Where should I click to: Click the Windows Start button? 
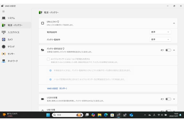coord(48,115)
